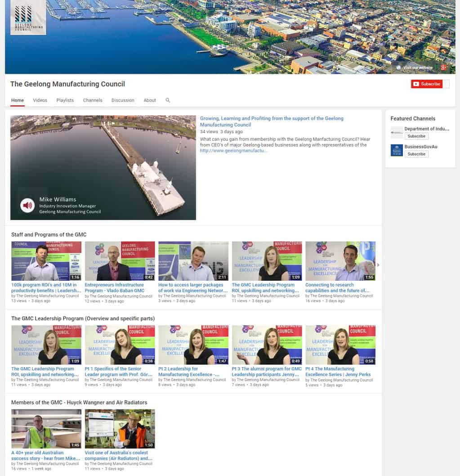Viewport: 460px width, 476px height.
Task: Open the channel search magnifier icon
Action: (168, 100)
